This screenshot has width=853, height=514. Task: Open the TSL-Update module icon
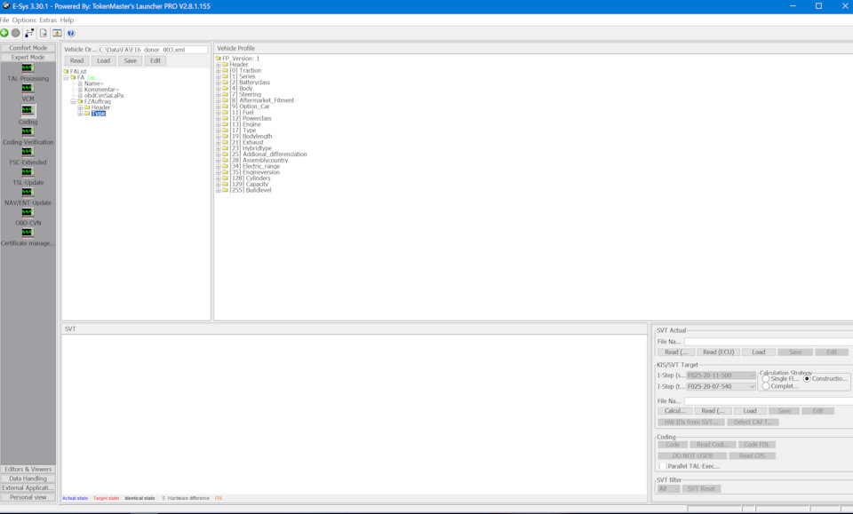pos(28,172)
